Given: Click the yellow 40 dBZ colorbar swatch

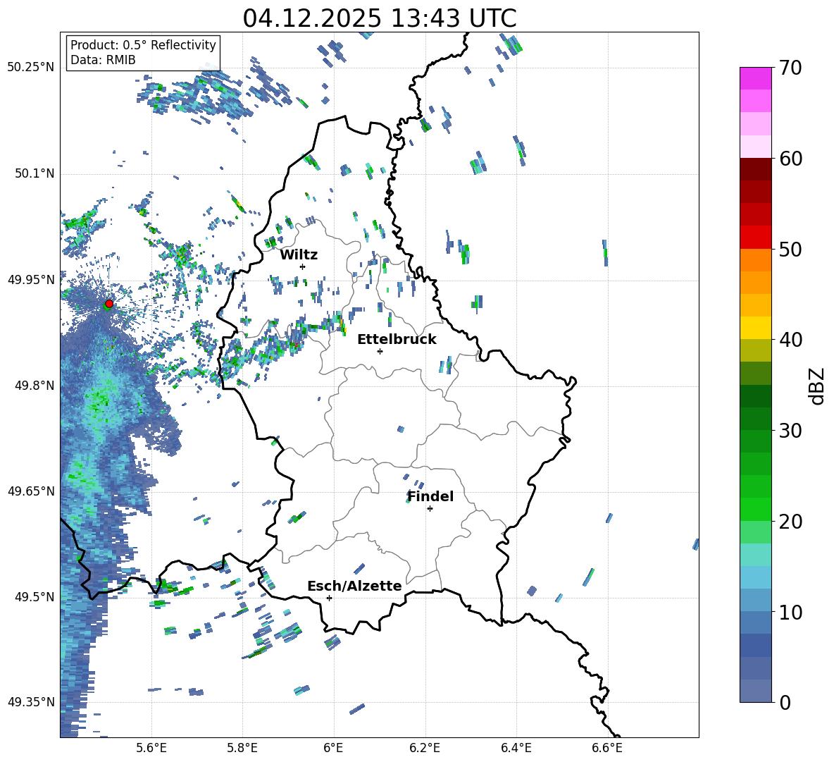Looking at the screenshot, I should point(756,328).
